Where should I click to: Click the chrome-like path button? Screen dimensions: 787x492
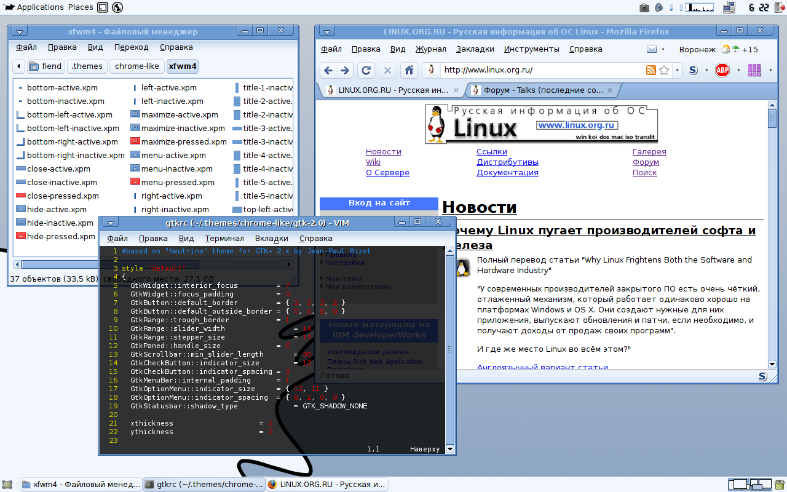[x=137, y=66]
